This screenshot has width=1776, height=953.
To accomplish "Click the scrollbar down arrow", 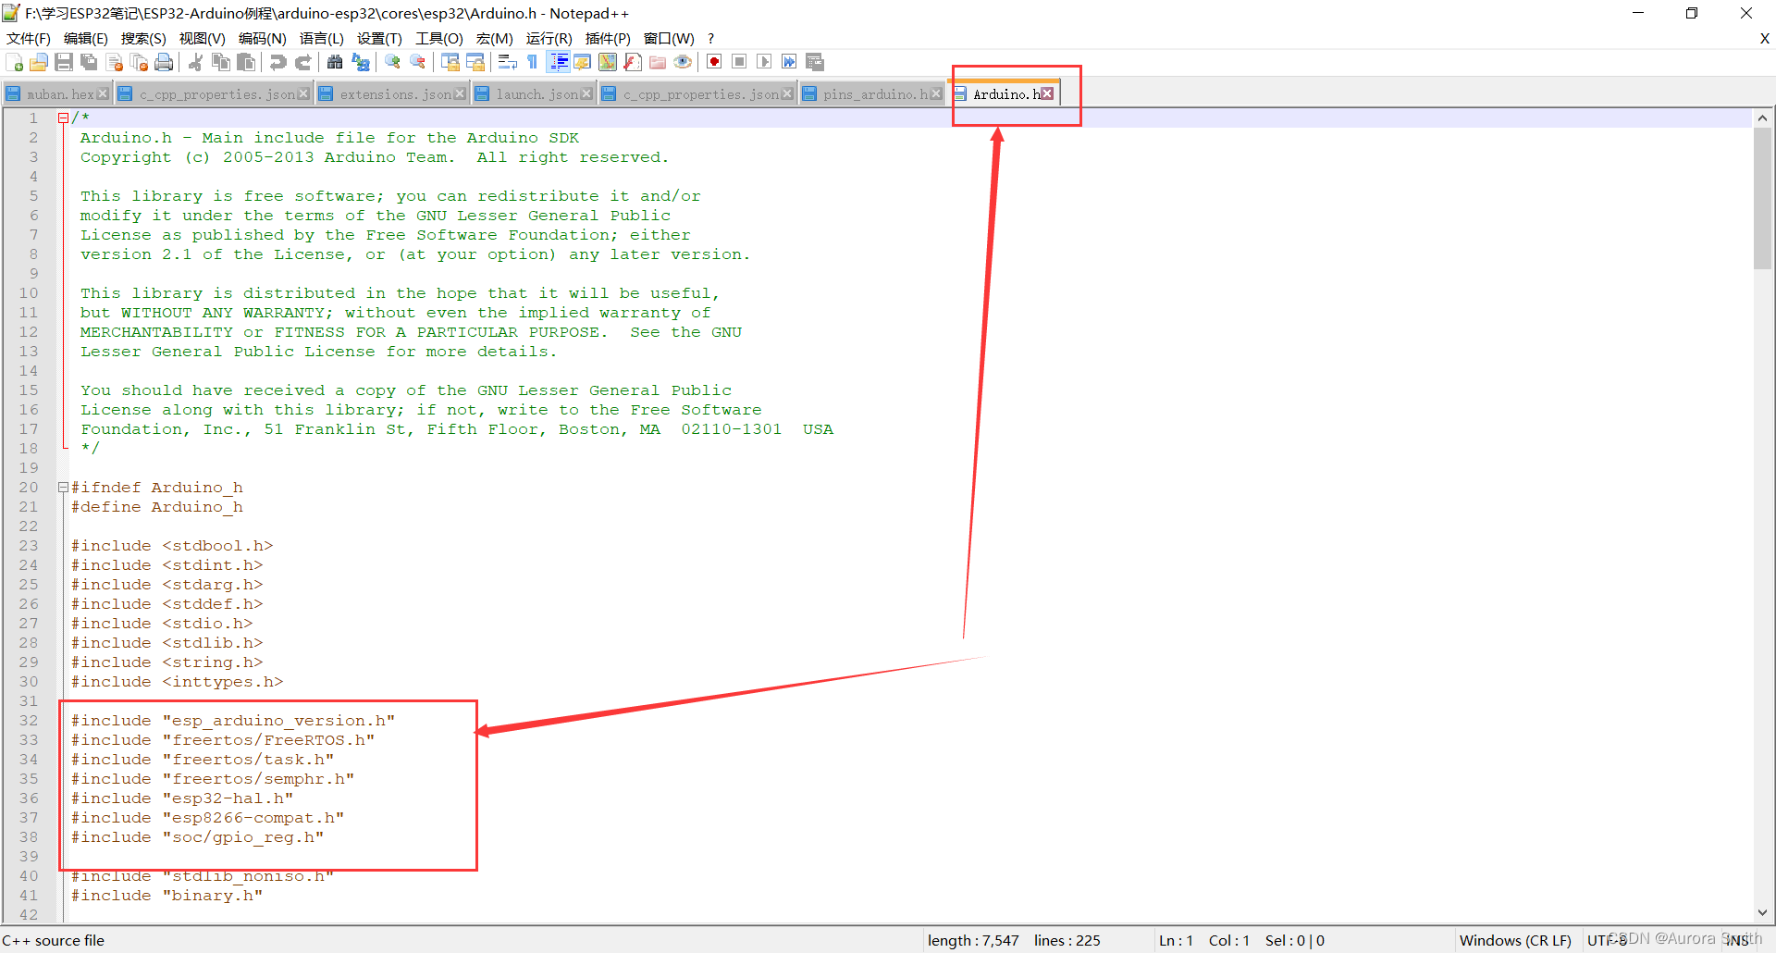I will pyautogui.click(x=1762, y=912).
